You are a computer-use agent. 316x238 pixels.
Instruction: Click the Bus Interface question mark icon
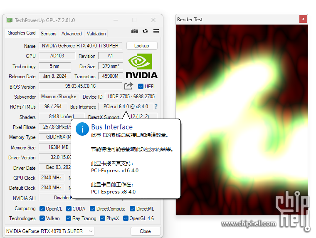156,107
